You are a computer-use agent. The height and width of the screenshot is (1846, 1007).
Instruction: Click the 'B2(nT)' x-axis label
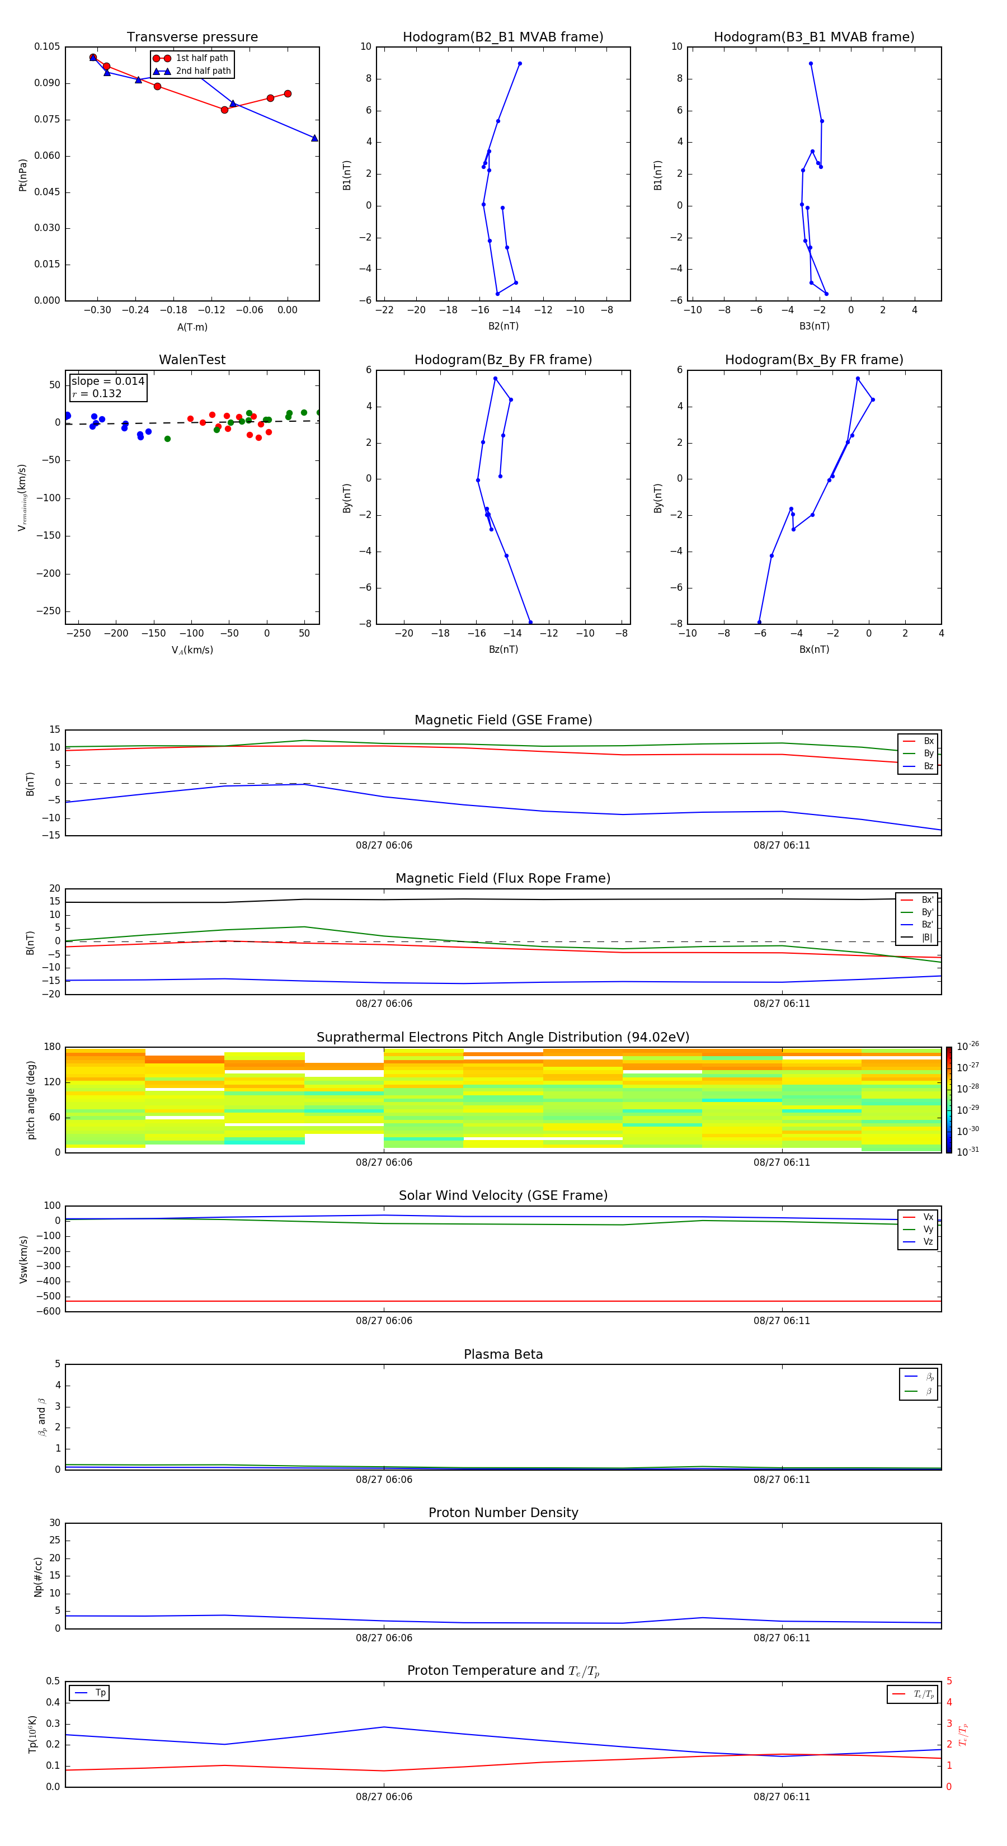click(503, 326)
